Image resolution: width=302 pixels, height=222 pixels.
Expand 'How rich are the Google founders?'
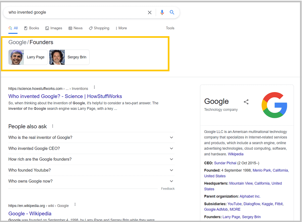(92, 159)
